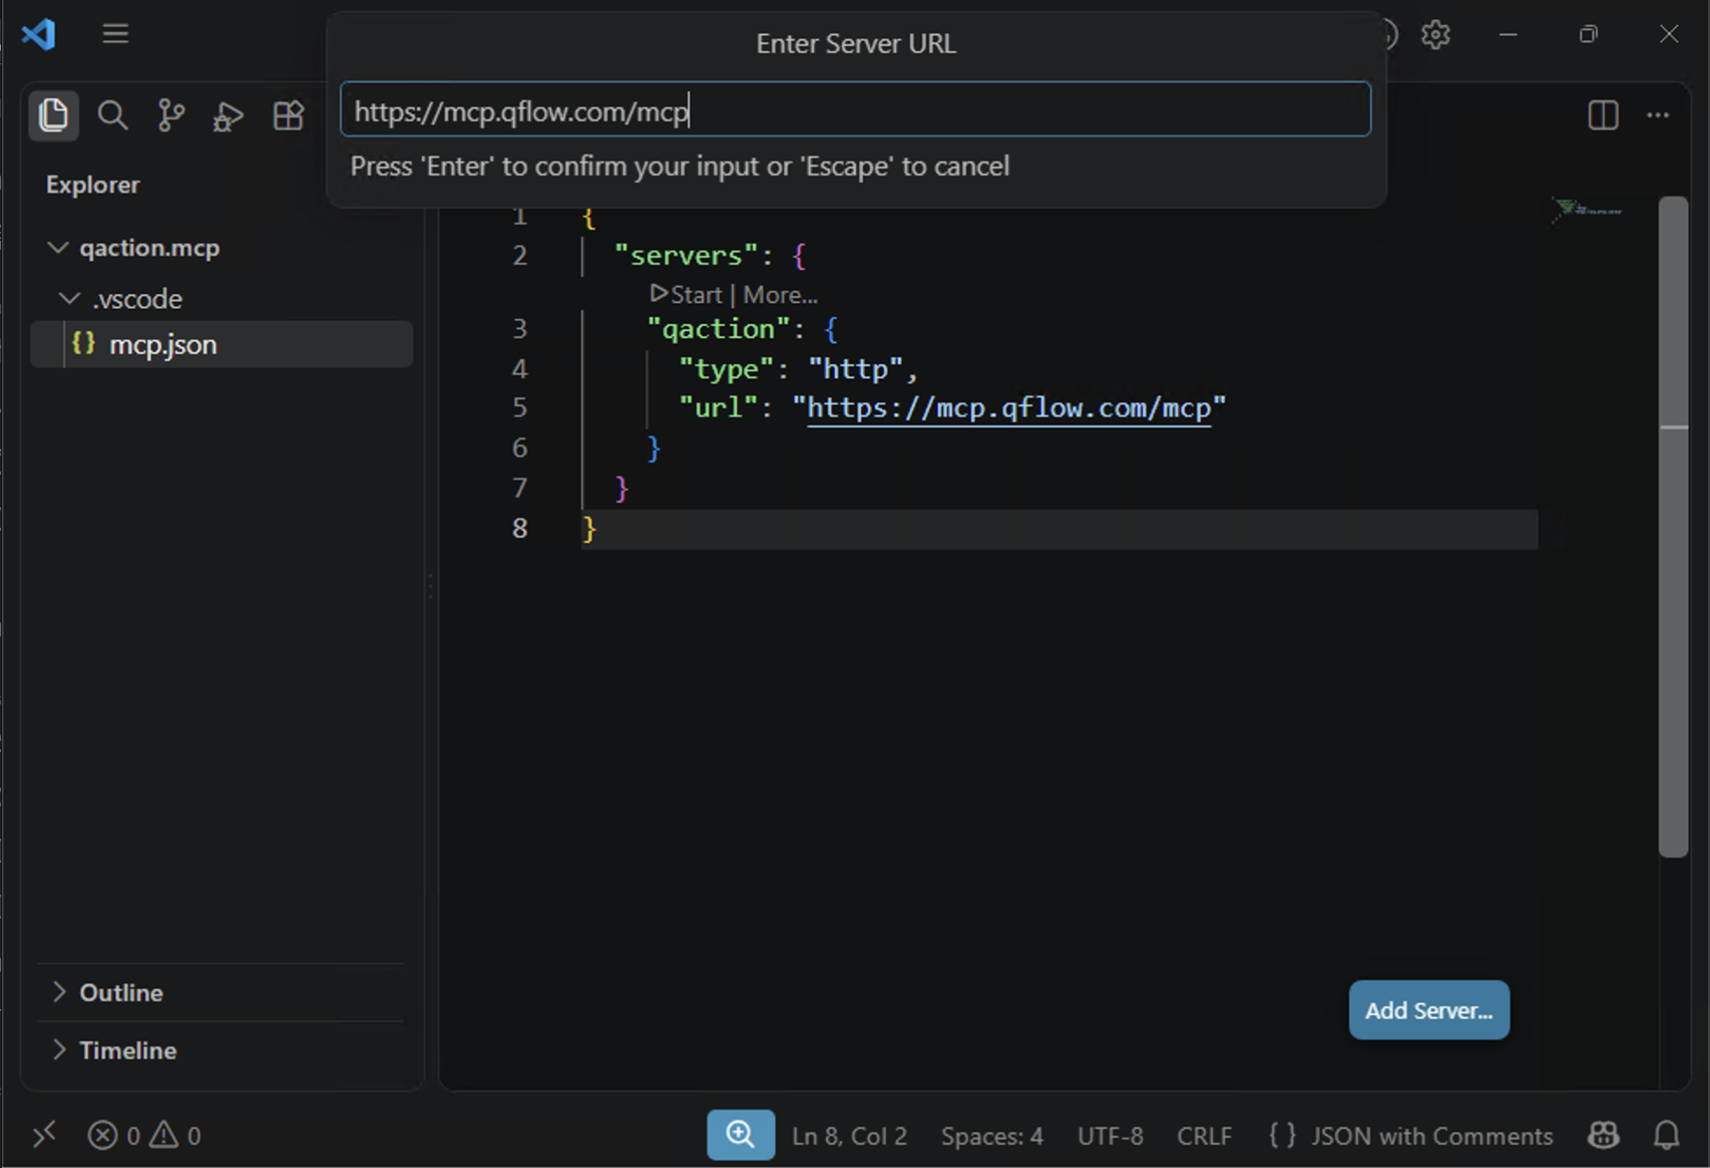Click the "Enter Server URL" dialog title
The height and width of the screenshot is (1168, 1710).
click(856, 44)
